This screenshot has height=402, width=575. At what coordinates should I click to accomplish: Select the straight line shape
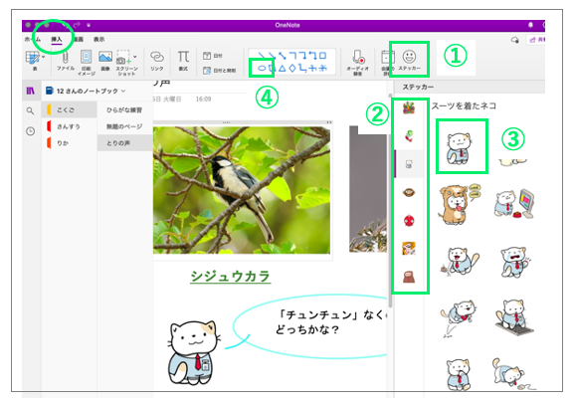[x=262, y=56]
